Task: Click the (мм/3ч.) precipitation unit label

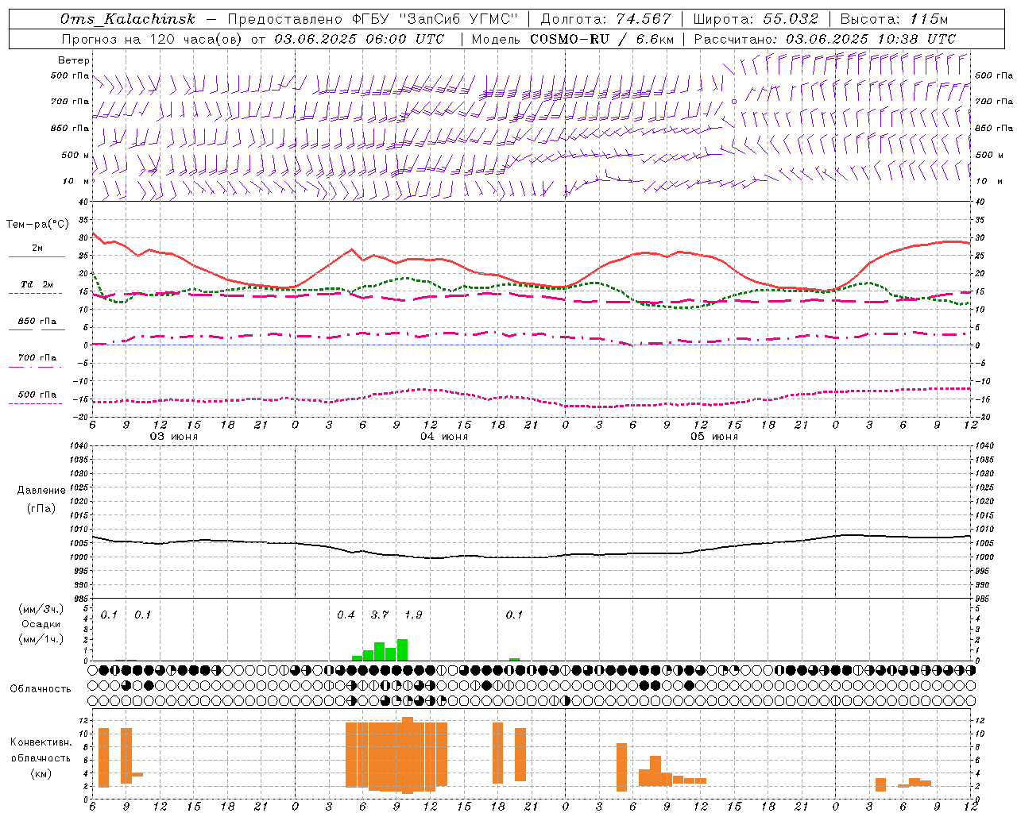Action: 41,609
